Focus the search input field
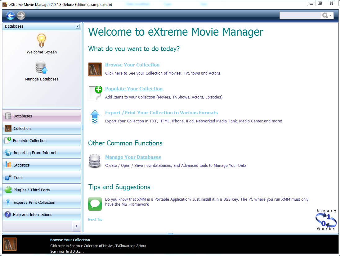Viewport: 340px width, 256px height. [x=300, y=16]
